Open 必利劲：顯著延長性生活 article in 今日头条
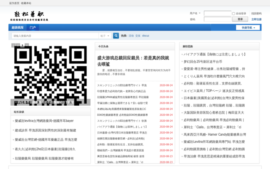270x169 pixels. [121, 144]
